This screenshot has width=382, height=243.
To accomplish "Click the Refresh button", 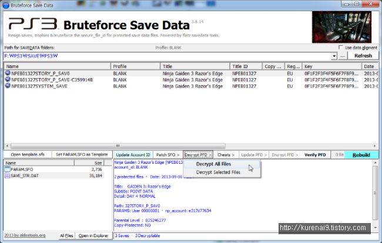I will click(363, 56).
